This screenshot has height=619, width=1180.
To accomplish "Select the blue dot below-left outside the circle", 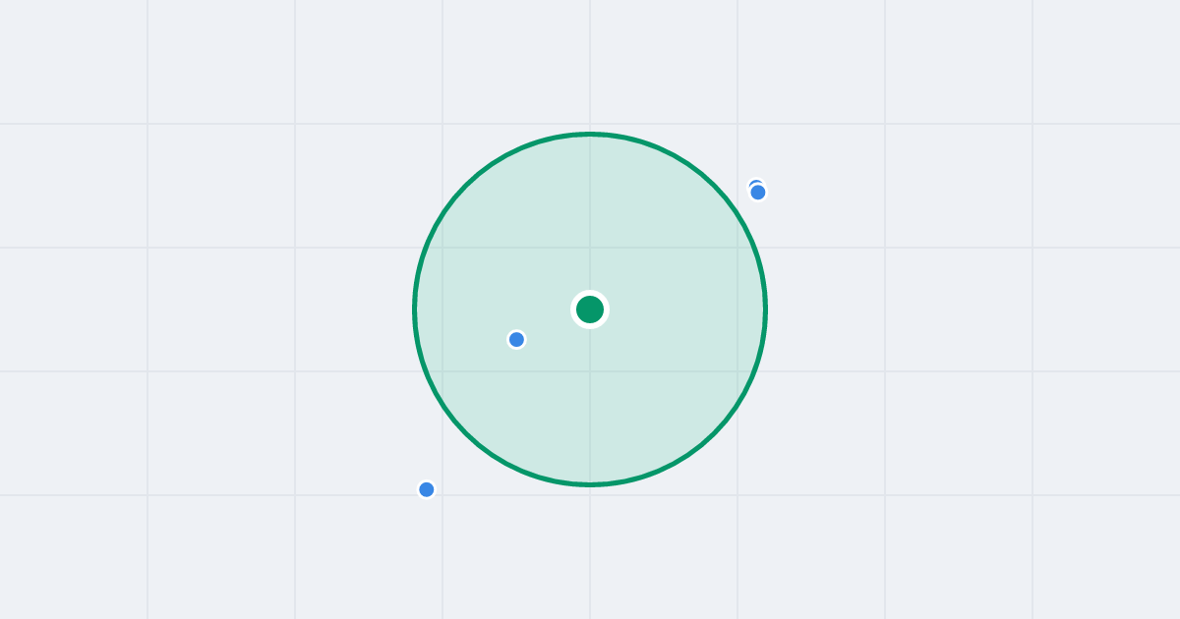I will pyautogui.click(x=427, y=489).
